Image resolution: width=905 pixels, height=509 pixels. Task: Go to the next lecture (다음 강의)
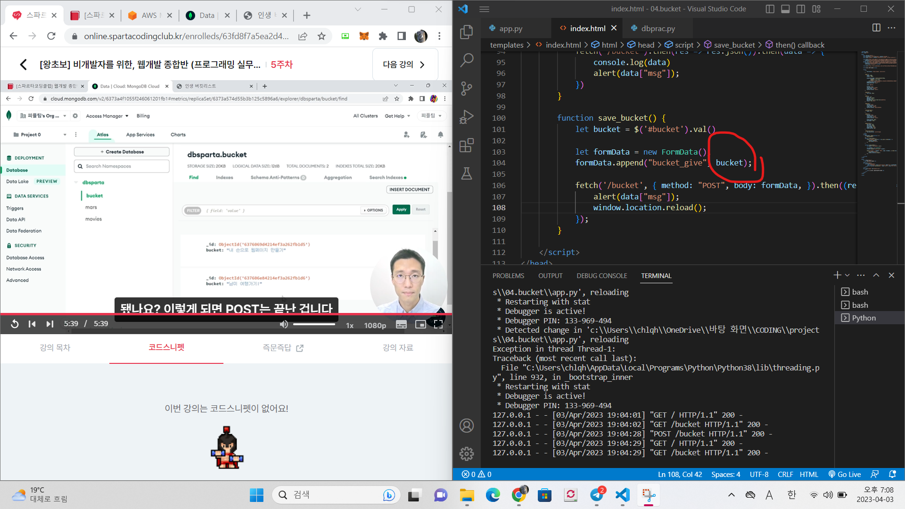click(404, 65)
